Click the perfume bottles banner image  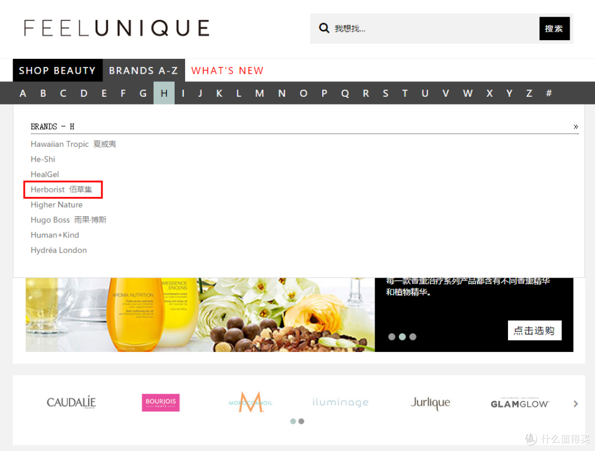(200, 315)
